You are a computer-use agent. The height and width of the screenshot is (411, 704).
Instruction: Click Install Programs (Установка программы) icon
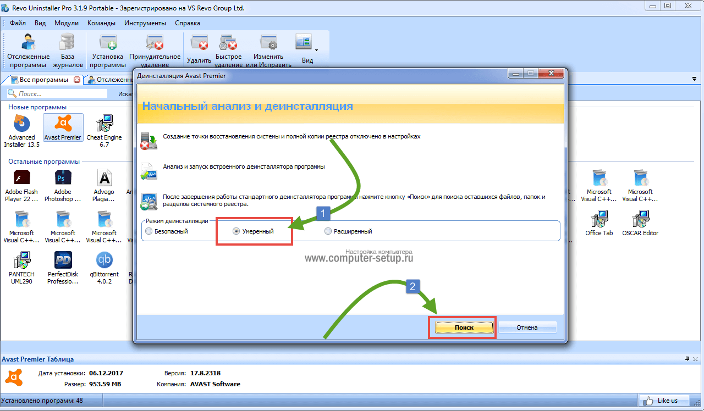coord(108,49)
